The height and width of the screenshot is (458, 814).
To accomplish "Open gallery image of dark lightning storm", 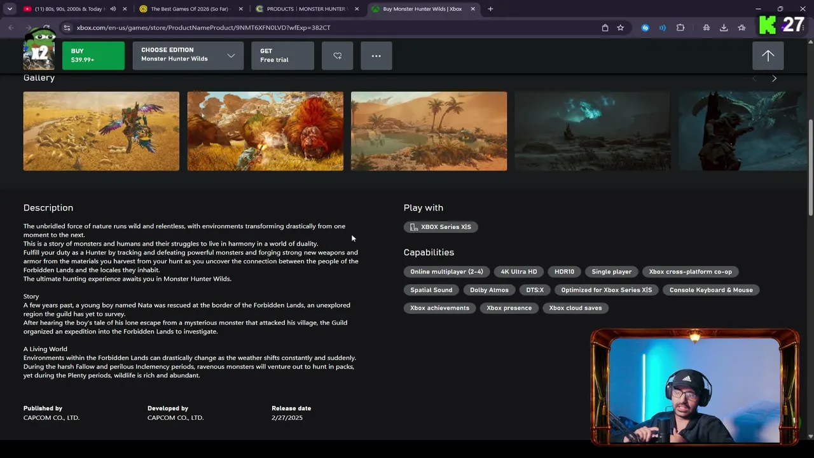I will (593, 131).
